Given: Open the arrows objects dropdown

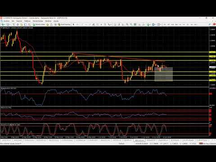Looking at the screenshot, I should 110,24.
